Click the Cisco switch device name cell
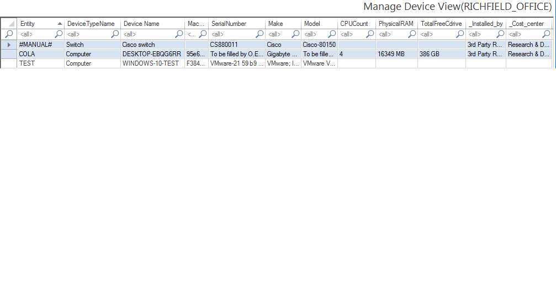 [139, 45]
